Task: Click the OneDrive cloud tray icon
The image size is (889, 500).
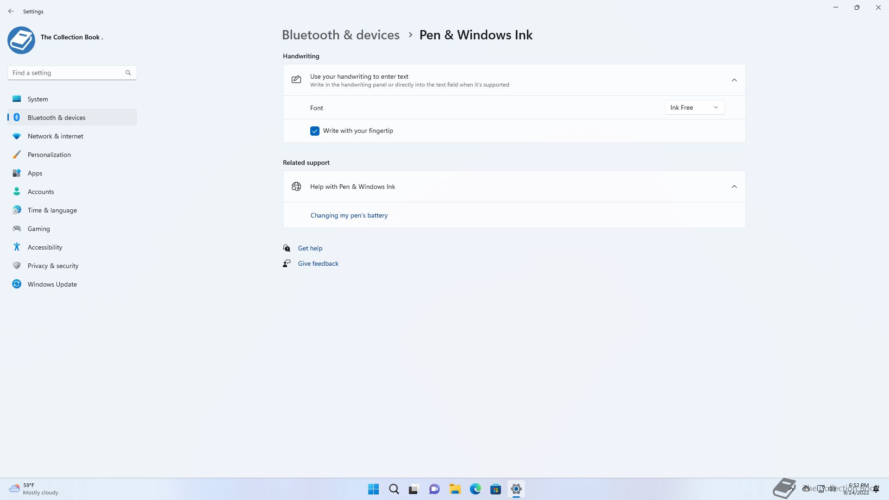Action: (x=806, y=489)
